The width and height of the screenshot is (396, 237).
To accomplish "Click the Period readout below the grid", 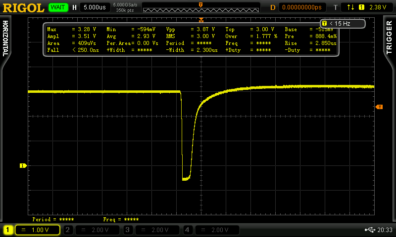I will pyautogui.click(x=53, y=219).
